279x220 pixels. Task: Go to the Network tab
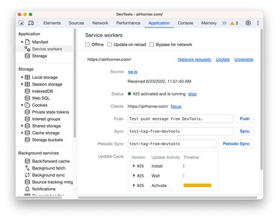tap(100, 23)
